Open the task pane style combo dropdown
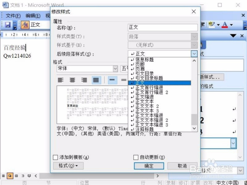Screen dimensions: 247x185 233,144
